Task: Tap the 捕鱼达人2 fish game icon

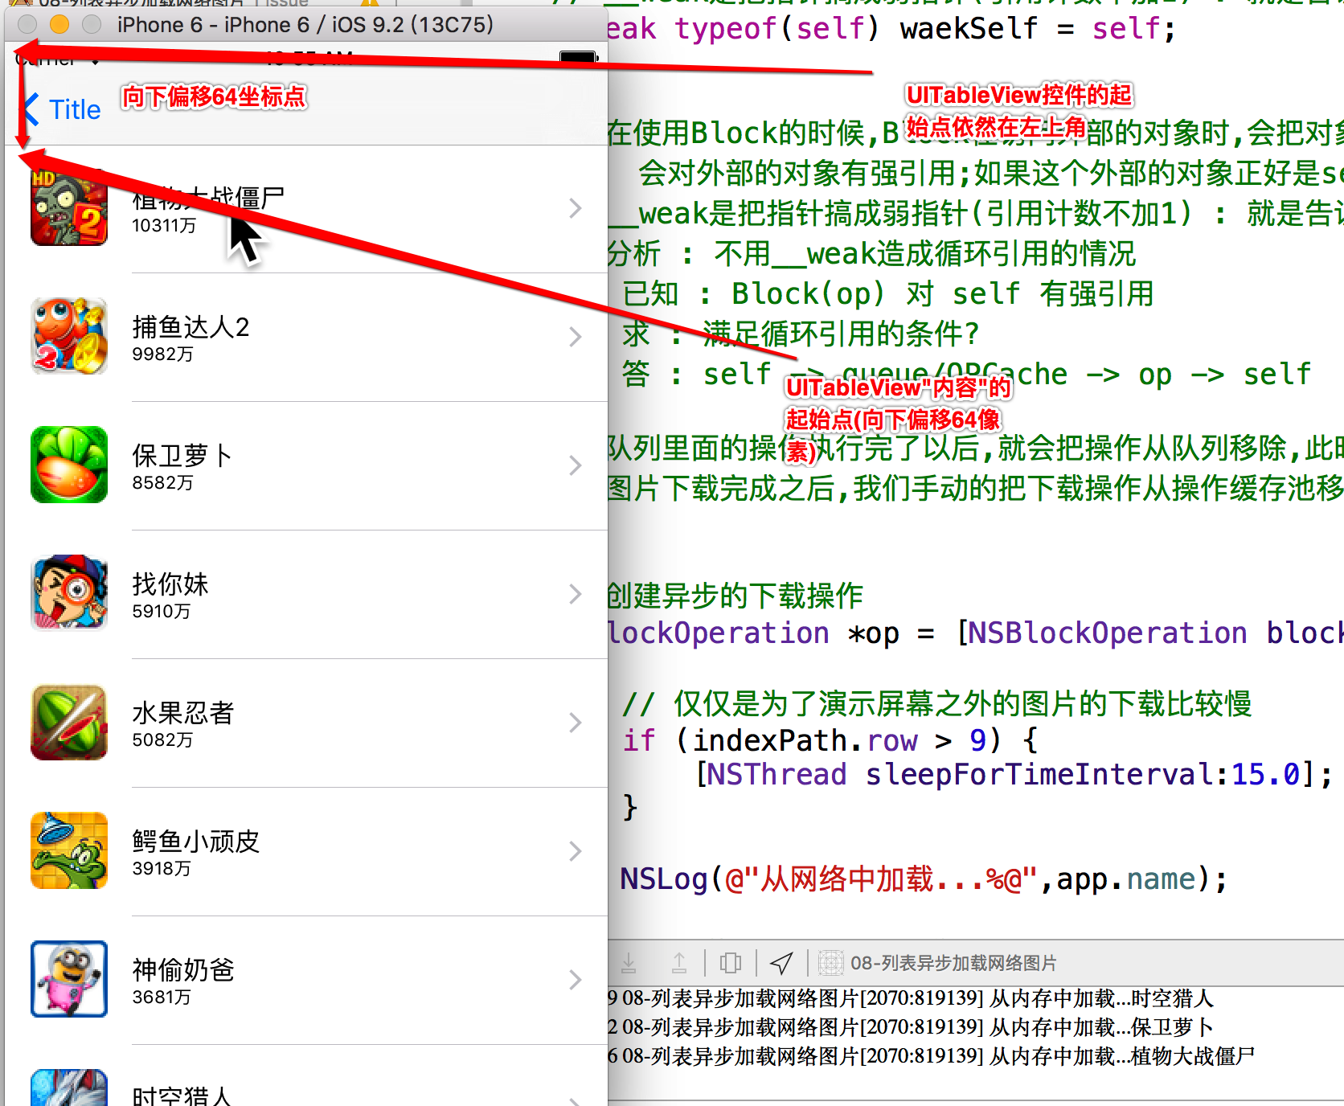Action: tap(69, 336)
